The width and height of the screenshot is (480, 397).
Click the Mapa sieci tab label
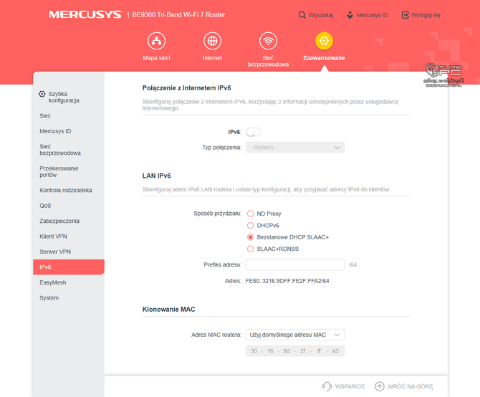[156, 58]
